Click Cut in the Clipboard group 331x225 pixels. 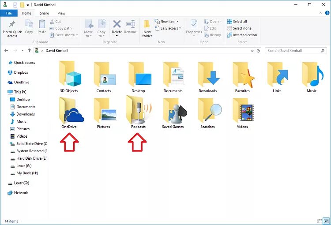click(x=55, y=22)
